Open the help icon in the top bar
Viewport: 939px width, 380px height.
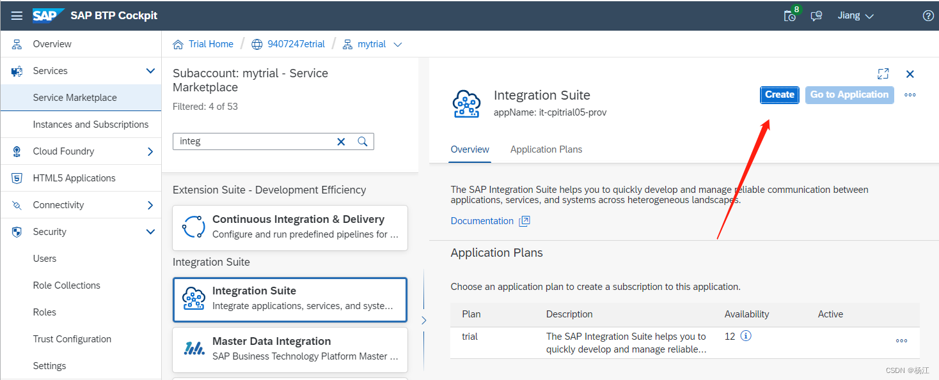[x=928, y=15]
